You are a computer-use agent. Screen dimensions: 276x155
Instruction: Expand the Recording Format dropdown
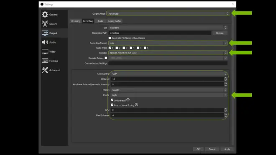pos(168,43)
